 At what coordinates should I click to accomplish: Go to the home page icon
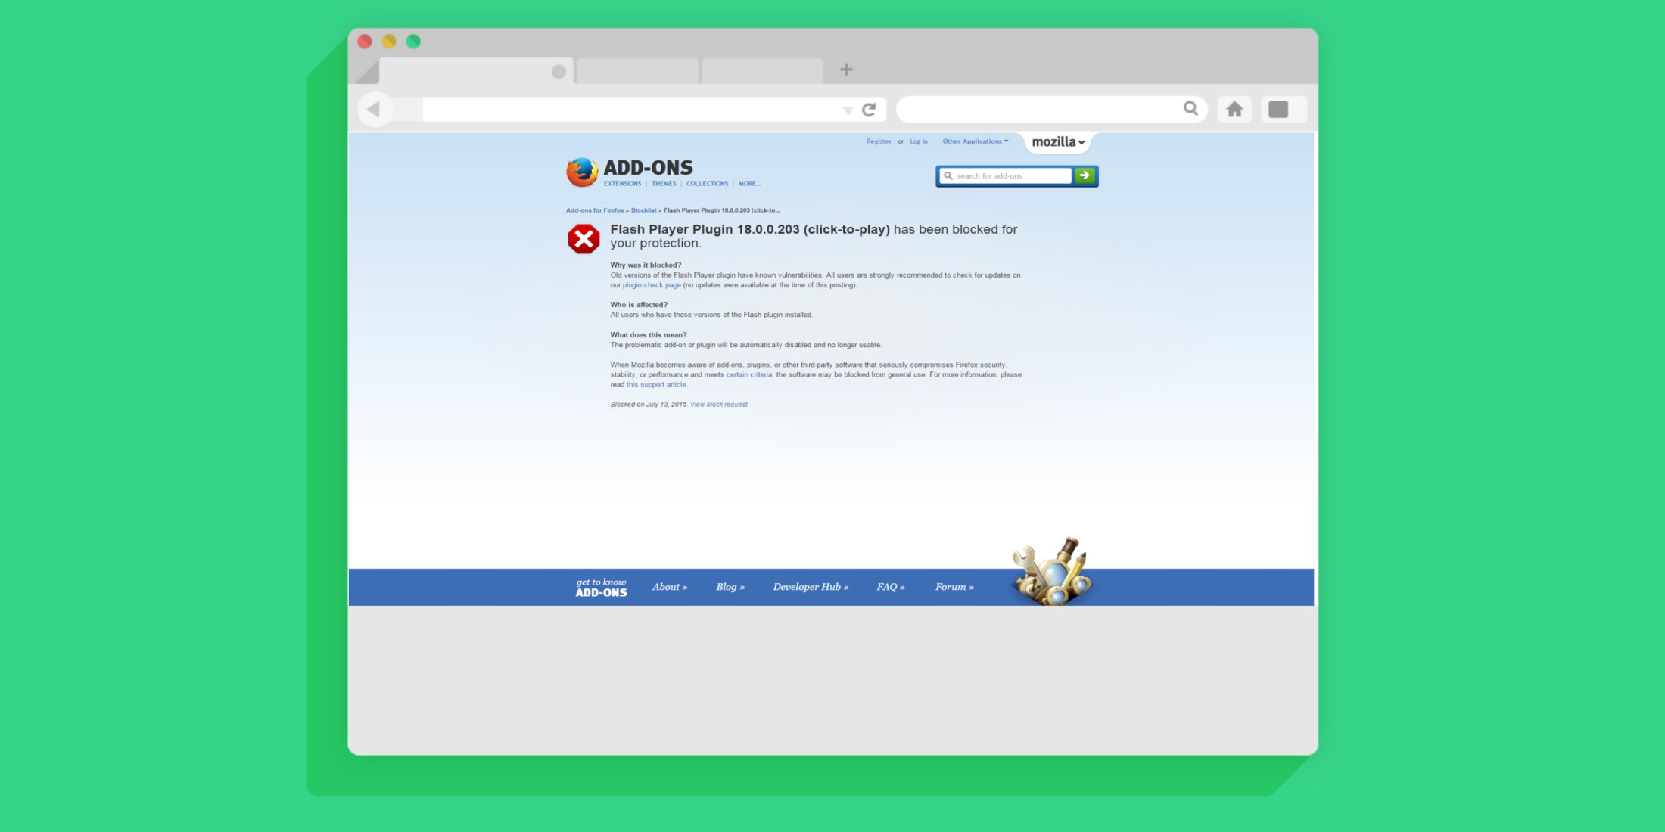(1234, 110)
